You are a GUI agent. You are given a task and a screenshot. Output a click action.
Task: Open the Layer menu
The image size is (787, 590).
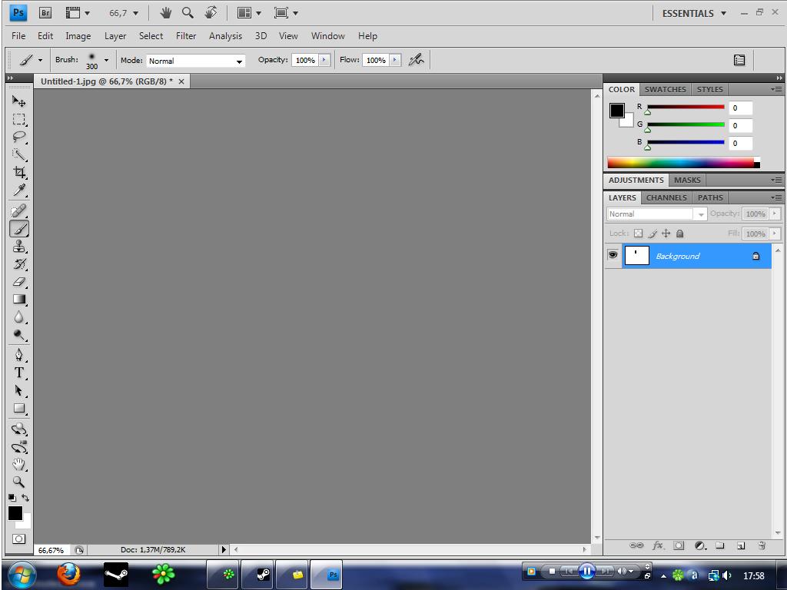(x=115, y=35)
